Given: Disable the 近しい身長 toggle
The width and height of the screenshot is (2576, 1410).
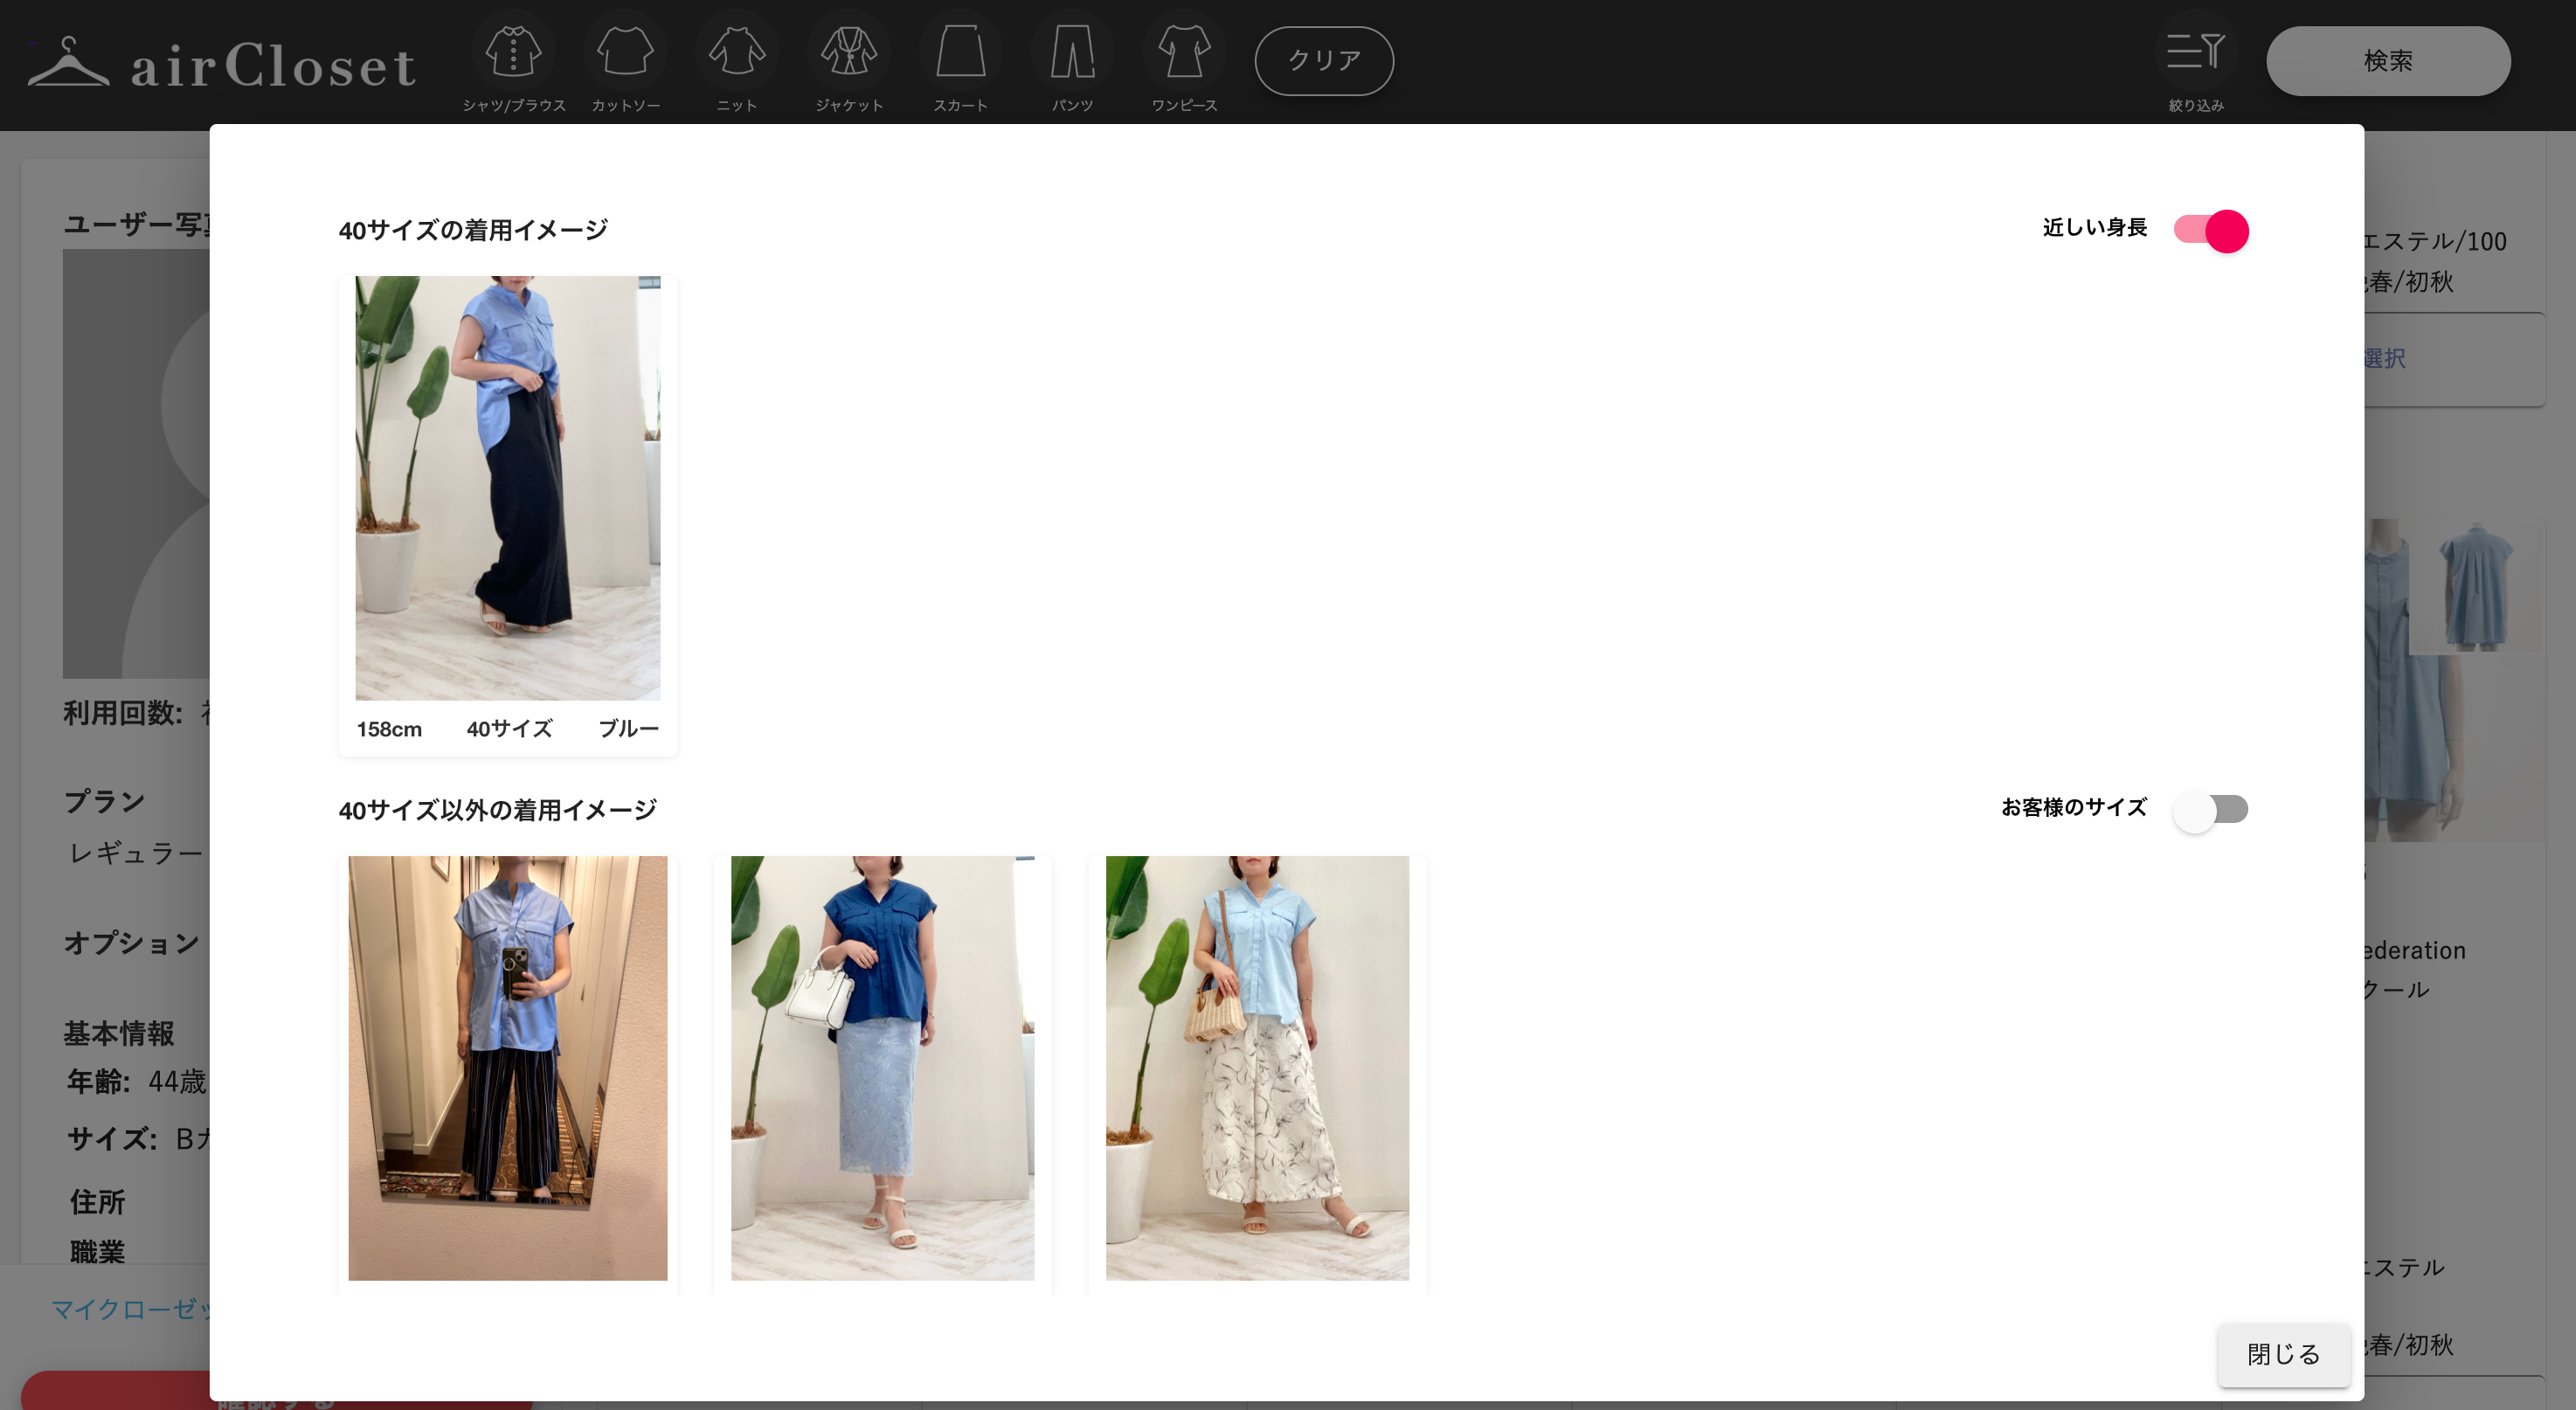Looking at the screenshot, I should pyautogui.click(x=2211, y=231).
